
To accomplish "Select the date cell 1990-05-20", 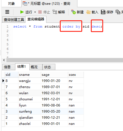I will 55,111.
